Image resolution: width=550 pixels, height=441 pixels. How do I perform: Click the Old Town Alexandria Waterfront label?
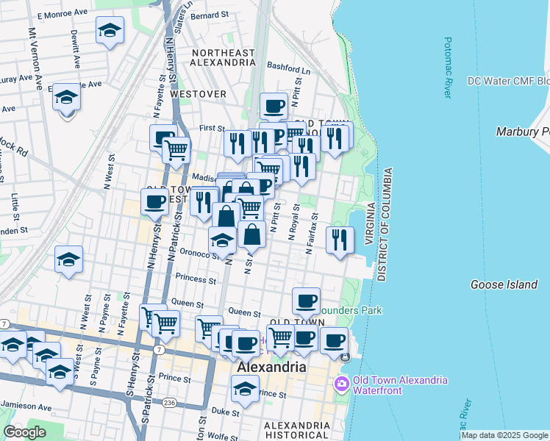pyautogui.click(x=400, y=385)
